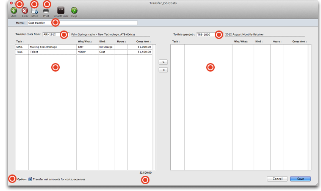Open the SmartTimer tool
This screenshot has width=321, height=191.
click(x=61, y=11)
